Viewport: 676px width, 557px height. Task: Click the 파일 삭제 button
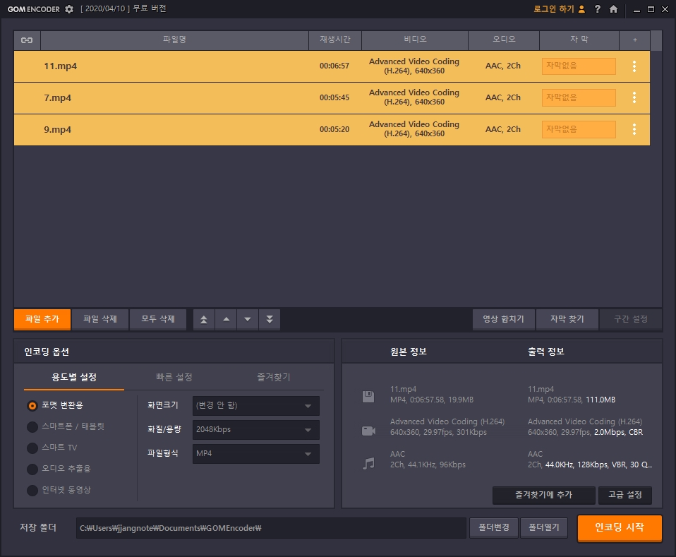point(100,319)
